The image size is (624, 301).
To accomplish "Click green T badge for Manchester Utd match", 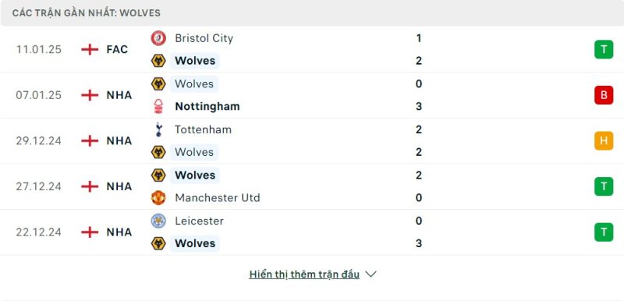I will pos(604,186).
